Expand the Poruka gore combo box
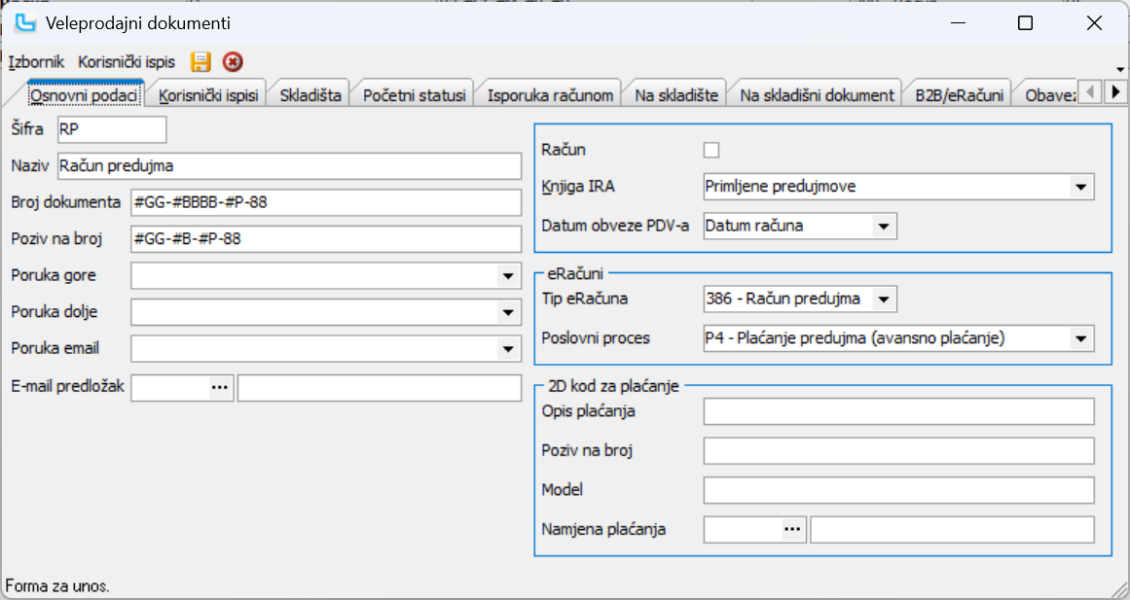 508,276
